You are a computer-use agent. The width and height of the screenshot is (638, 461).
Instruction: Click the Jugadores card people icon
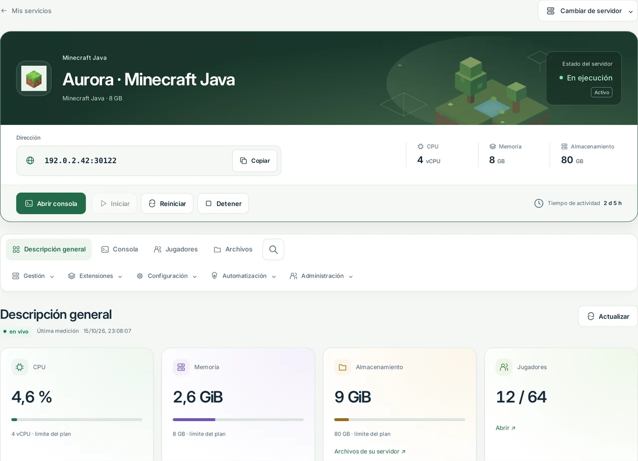(504, 367)
